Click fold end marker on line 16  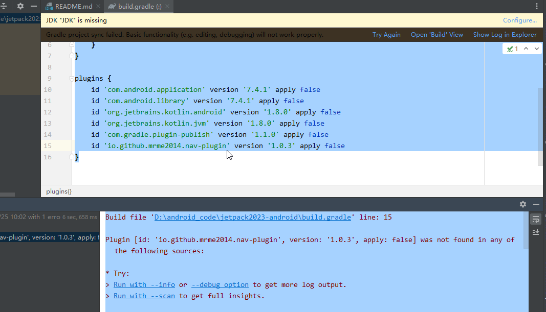click(72, 157)
